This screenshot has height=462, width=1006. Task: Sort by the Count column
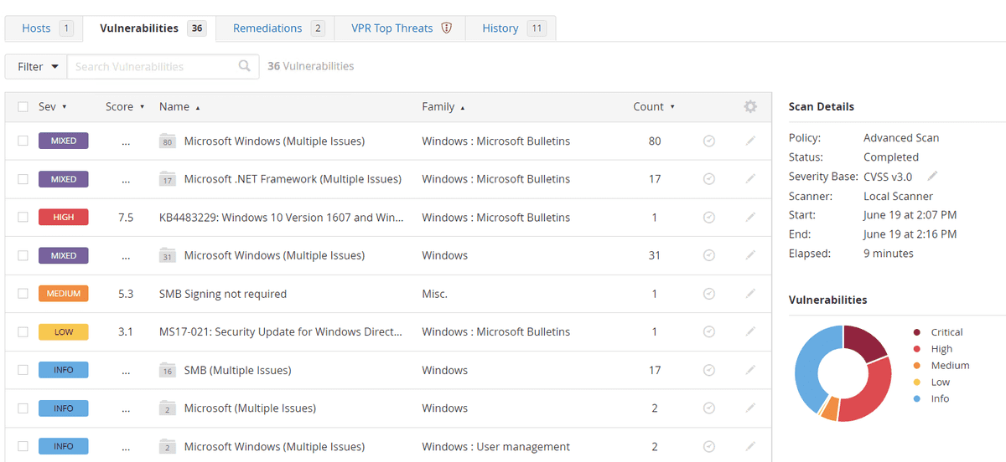click(x=654, y=106)
